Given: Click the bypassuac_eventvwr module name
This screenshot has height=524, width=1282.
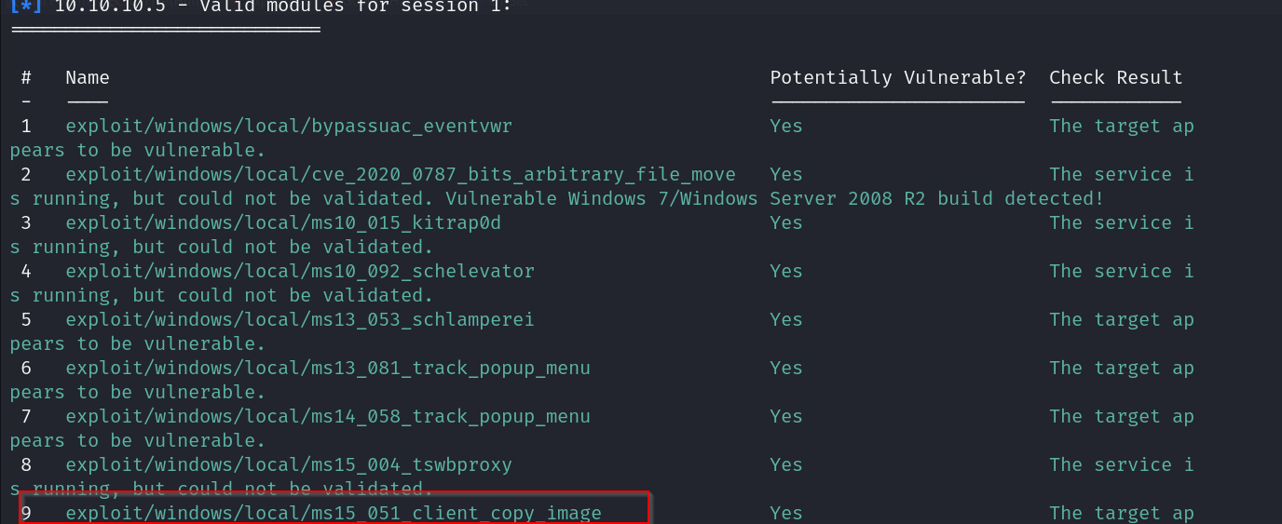Looking at the screenshot, I should click(x=289, y=126).
